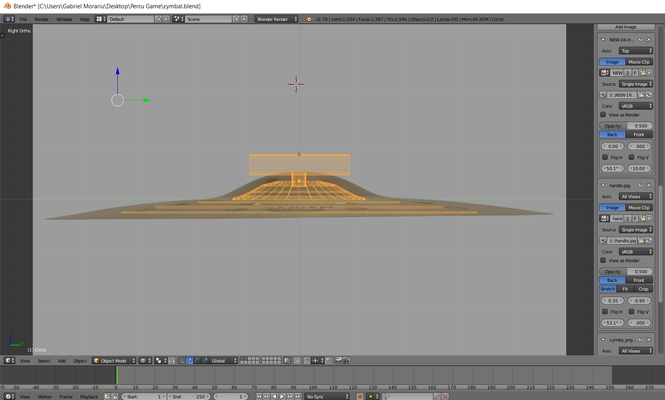This screenshot has height=400, width=665.
Task: Select Crop framing for handle.jpg
Action: 644,289
